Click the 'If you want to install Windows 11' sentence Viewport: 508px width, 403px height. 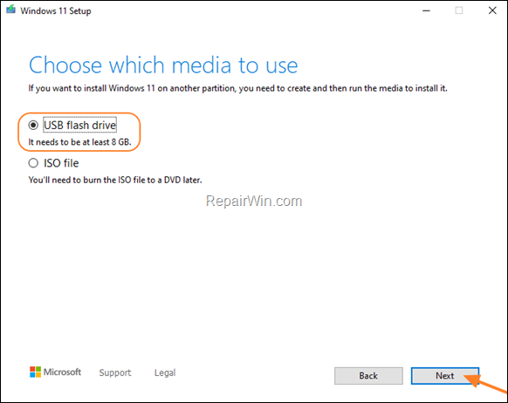(237, 88)
